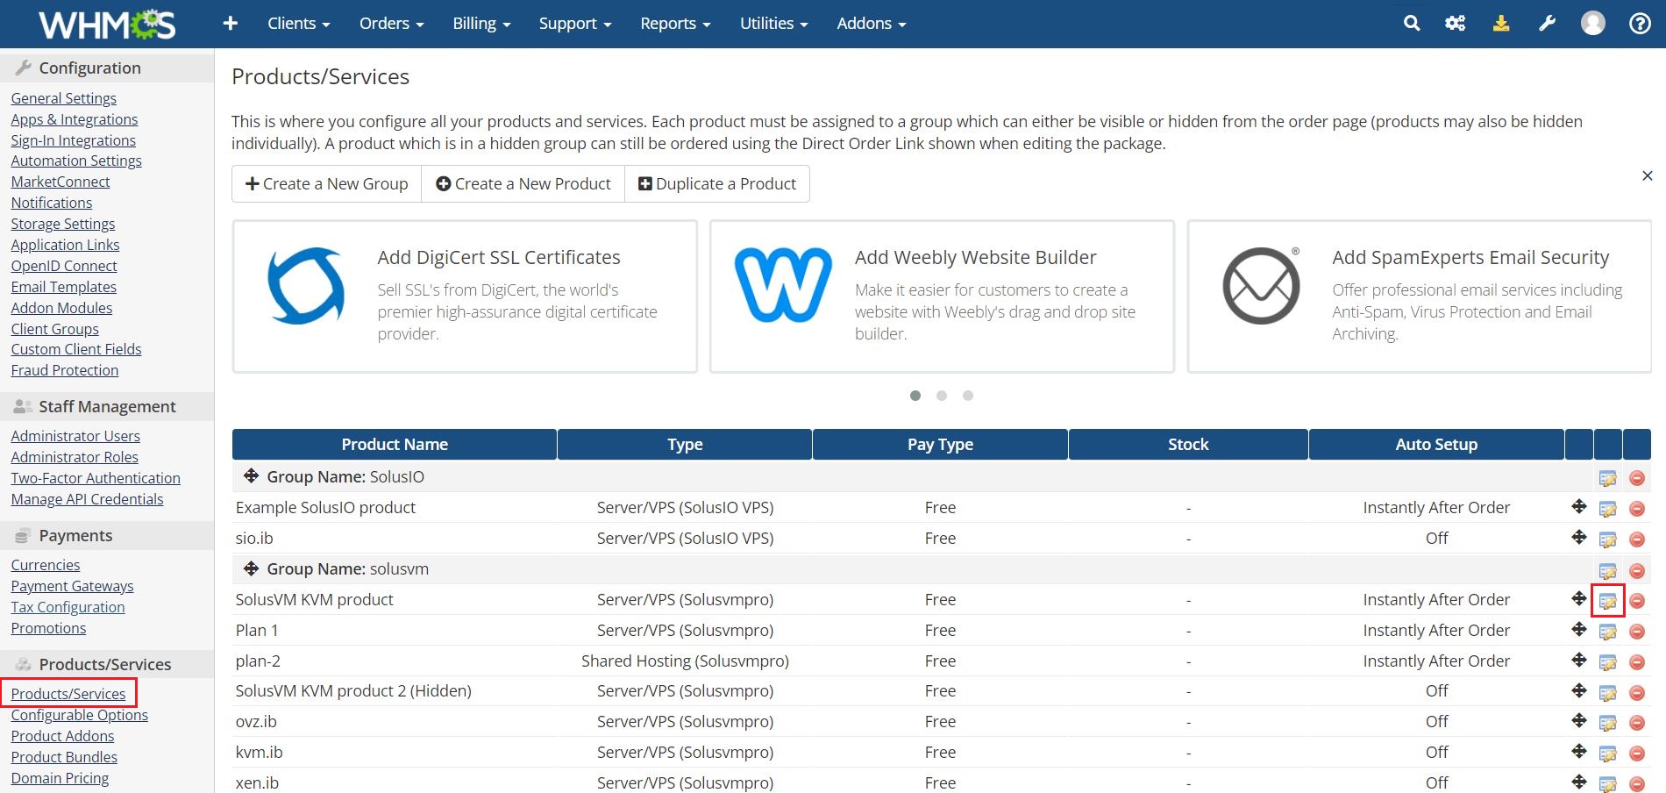Open Add Weebly Website Builder card
The image size is (1666, 793).
(942, 296)
